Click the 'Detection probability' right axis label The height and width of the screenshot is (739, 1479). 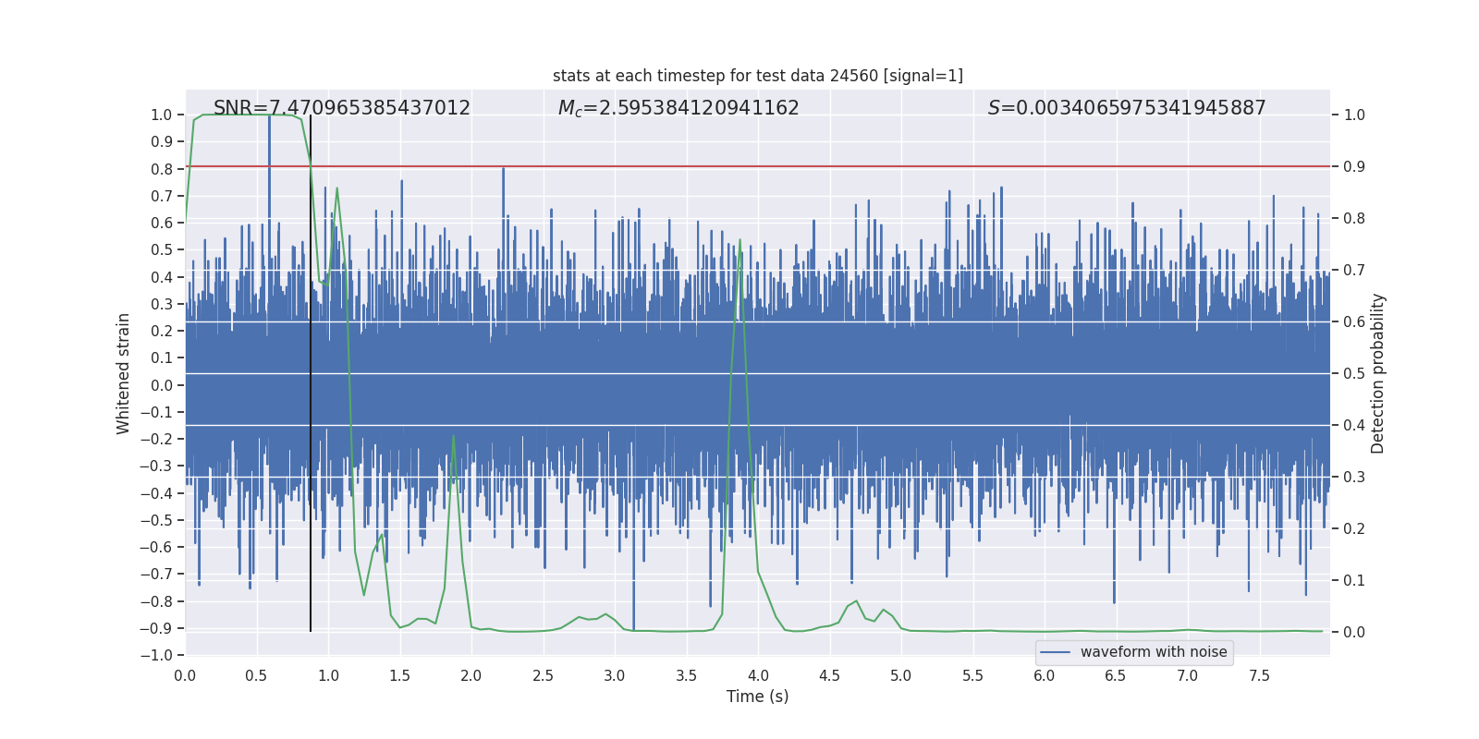pyautogui.click(x=1378, y=373)
